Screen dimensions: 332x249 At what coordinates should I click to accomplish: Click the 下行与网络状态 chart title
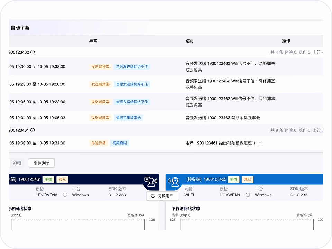[x=186, y=209]
